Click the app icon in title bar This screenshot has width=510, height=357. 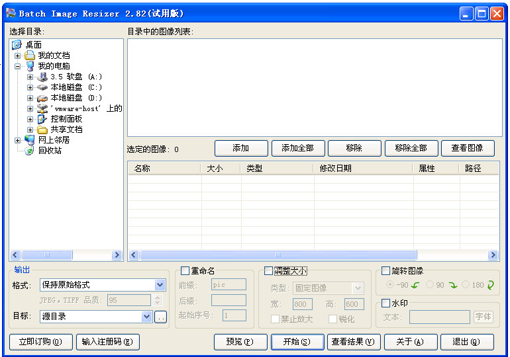point(11,13)
